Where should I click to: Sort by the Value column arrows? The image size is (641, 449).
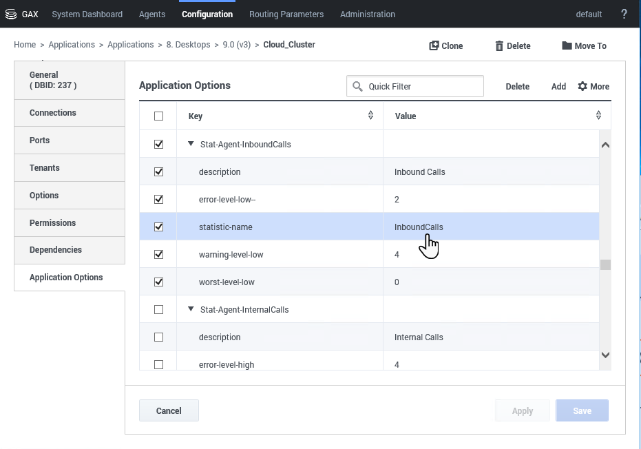tap(598, 116)
